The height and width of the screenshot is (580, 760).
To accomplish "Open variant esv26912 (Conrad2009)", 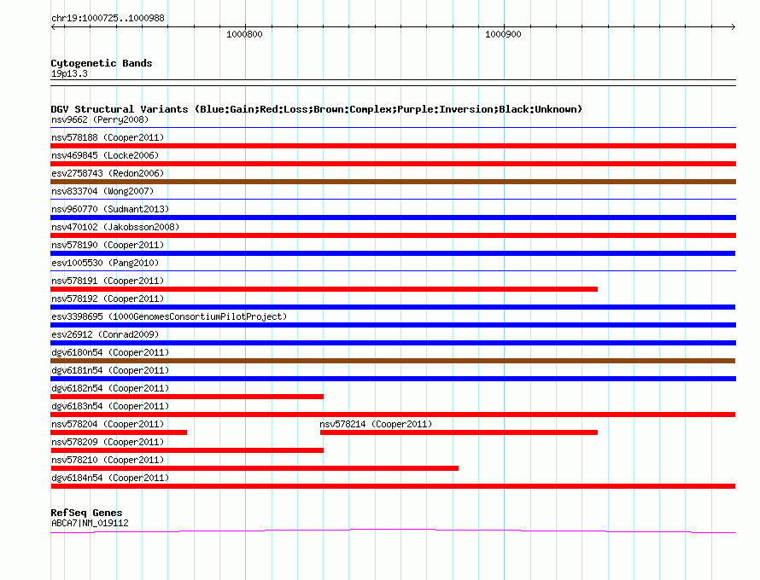I will 105,334.
